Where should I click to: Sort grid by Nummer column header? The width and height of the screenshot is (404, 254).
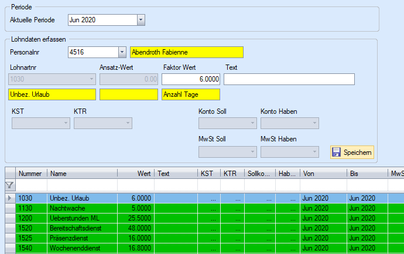30,174
